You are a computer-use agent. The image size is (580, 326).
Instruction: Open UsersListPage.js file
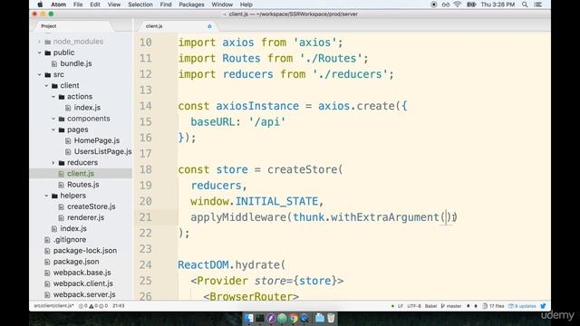click(102, 151)
